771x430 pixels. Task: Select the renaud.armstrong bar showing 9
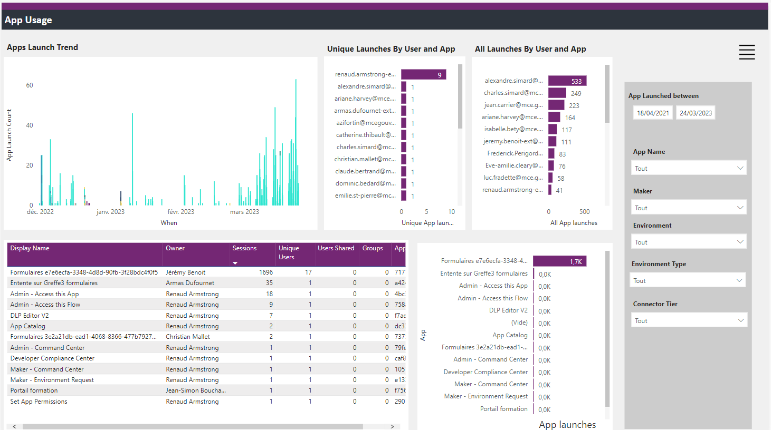pyautogui.click(x=424, y=74)
